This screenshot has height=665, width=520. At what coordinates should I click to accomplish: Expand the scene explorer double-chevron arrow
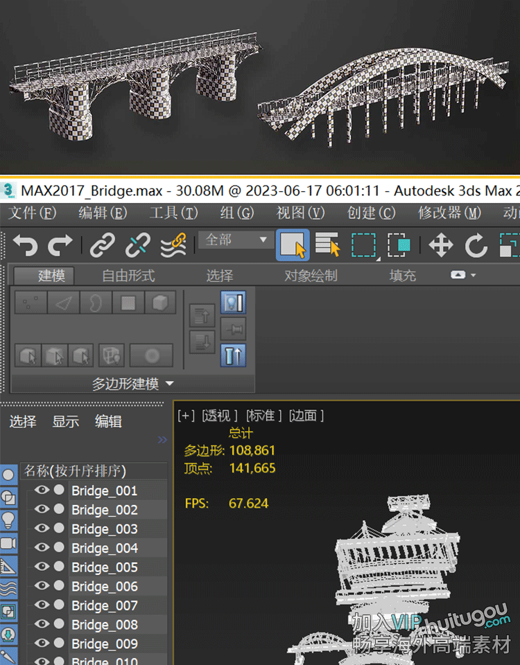coord(162,439)
